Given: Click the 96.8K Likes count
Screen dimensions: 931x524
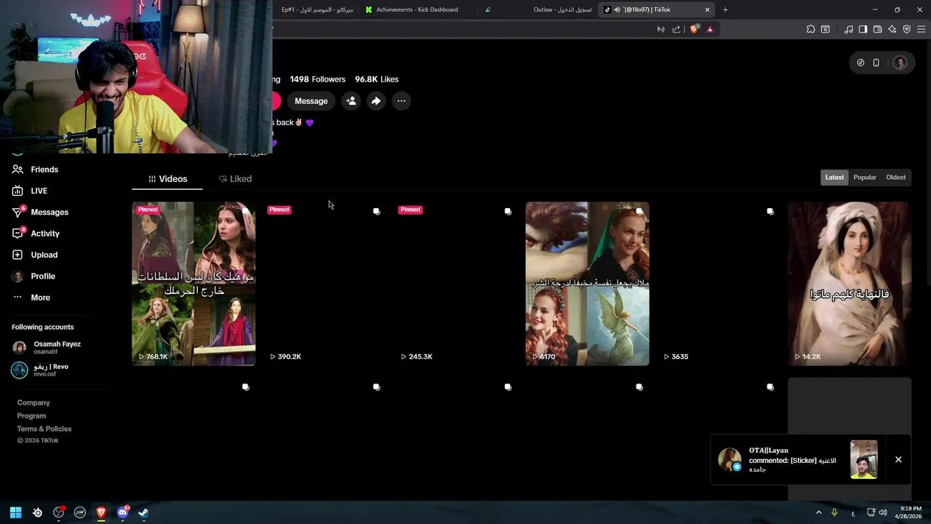Looking at the screenshot, I should tap(377, 79).
